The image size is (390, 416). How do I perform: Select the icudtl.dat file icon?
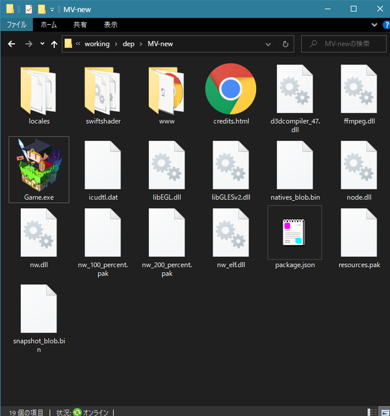coord(103,164)
